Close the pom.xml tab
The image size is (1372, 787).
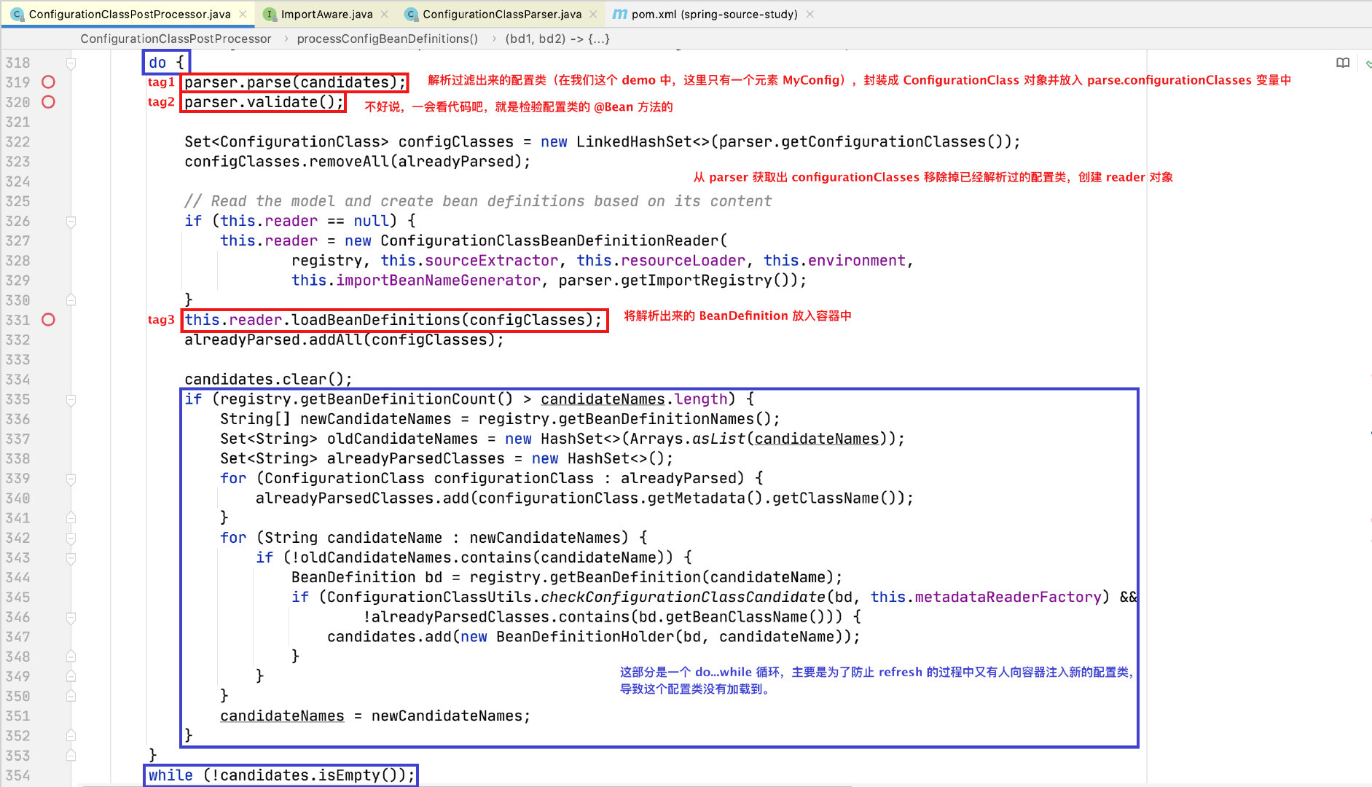(810, 14)
